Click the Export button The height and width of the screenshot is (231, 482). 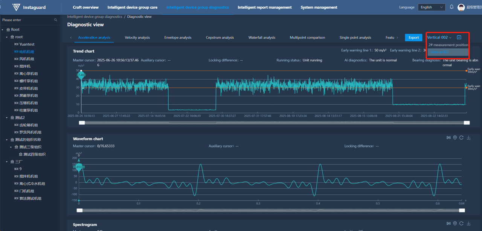click(x=413, y=38)
